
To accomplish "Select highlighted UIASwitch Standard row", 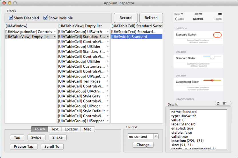I will (x=137, y=37).
